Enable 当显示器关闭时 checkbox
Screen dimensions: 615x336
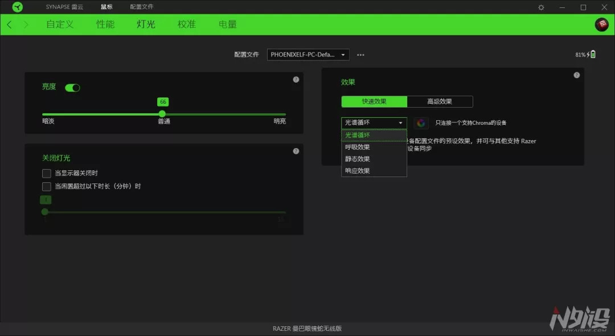(x=46, y=173)
